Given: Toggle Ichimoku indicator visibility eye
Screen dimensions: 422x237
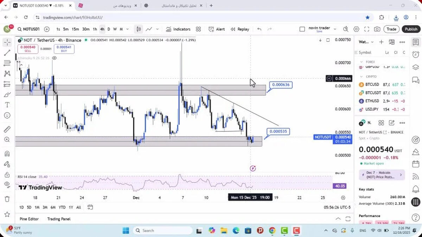Looking at the screenshot, I should [55, 58].
